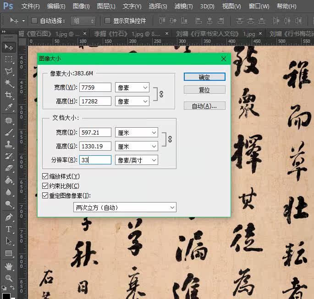This screenshot has width=314, height=299.
Task: Open the 图像(I) menu
Action: 81,6
